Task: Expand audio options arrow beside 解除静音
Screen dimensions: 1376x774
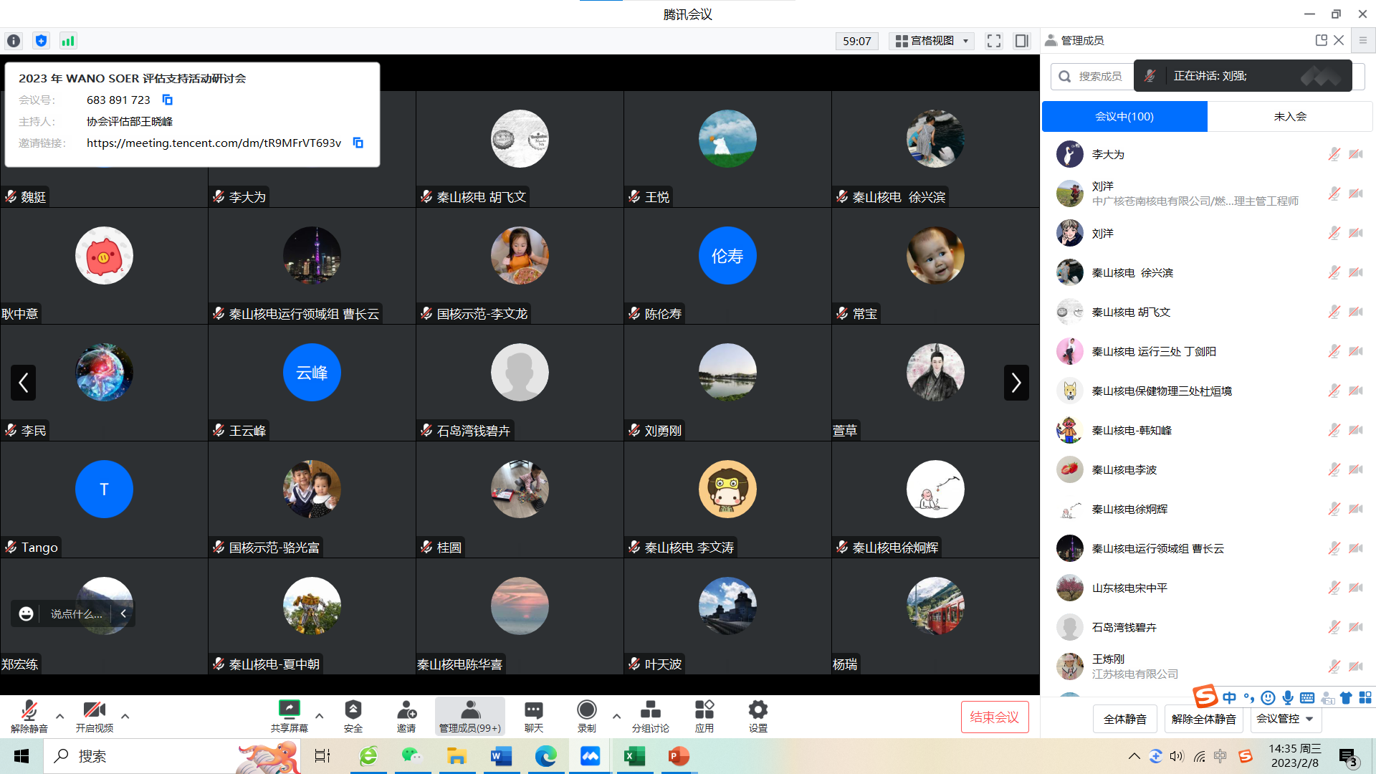Action: tap(60, 716)
